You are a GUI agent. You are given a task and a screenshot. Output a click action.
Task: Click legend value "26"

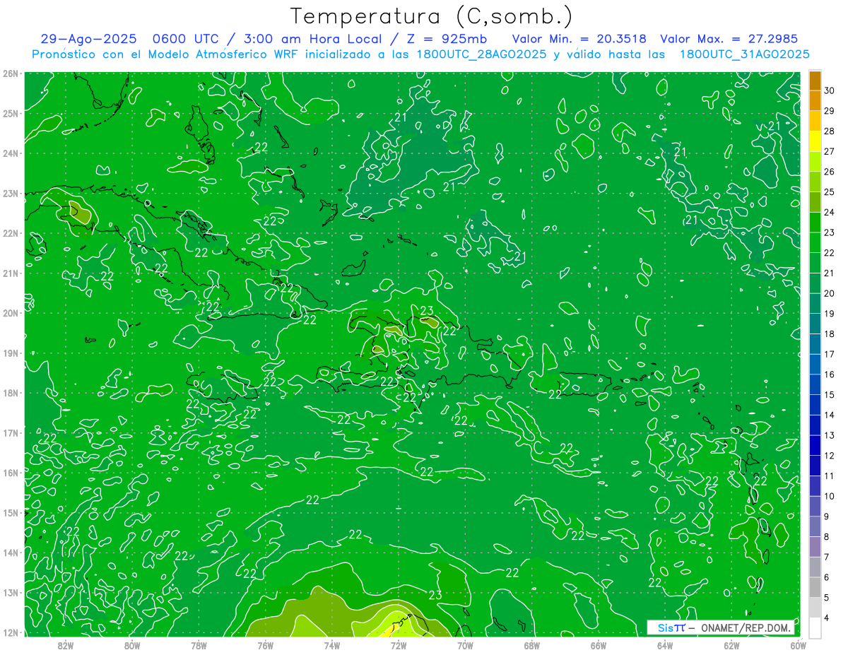[x=830, y=172]
